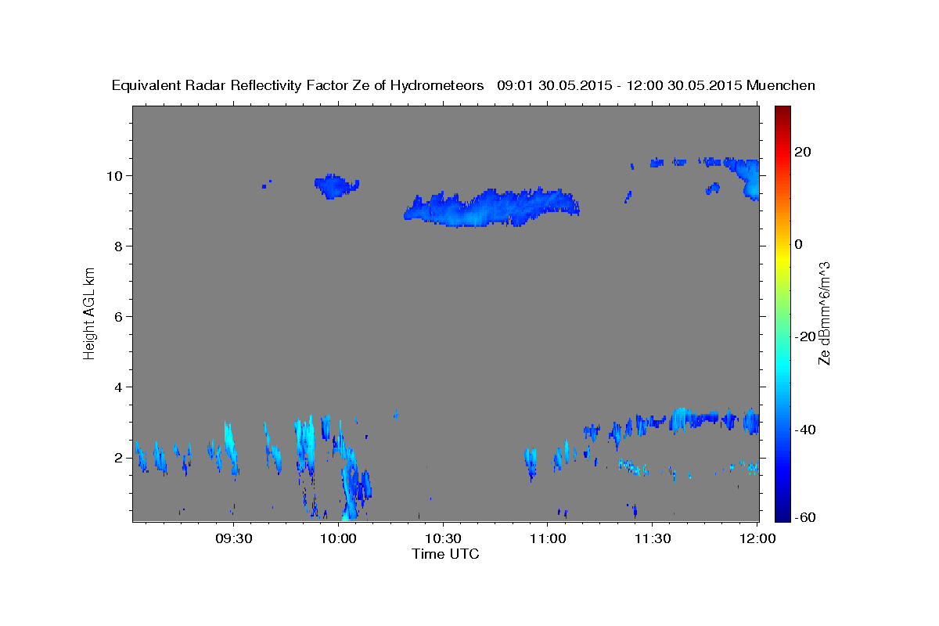Viewport: 939px width, 626px height.
Task: Click the 'Muenchen' station name in the title
Action: (x=781, y=85)
